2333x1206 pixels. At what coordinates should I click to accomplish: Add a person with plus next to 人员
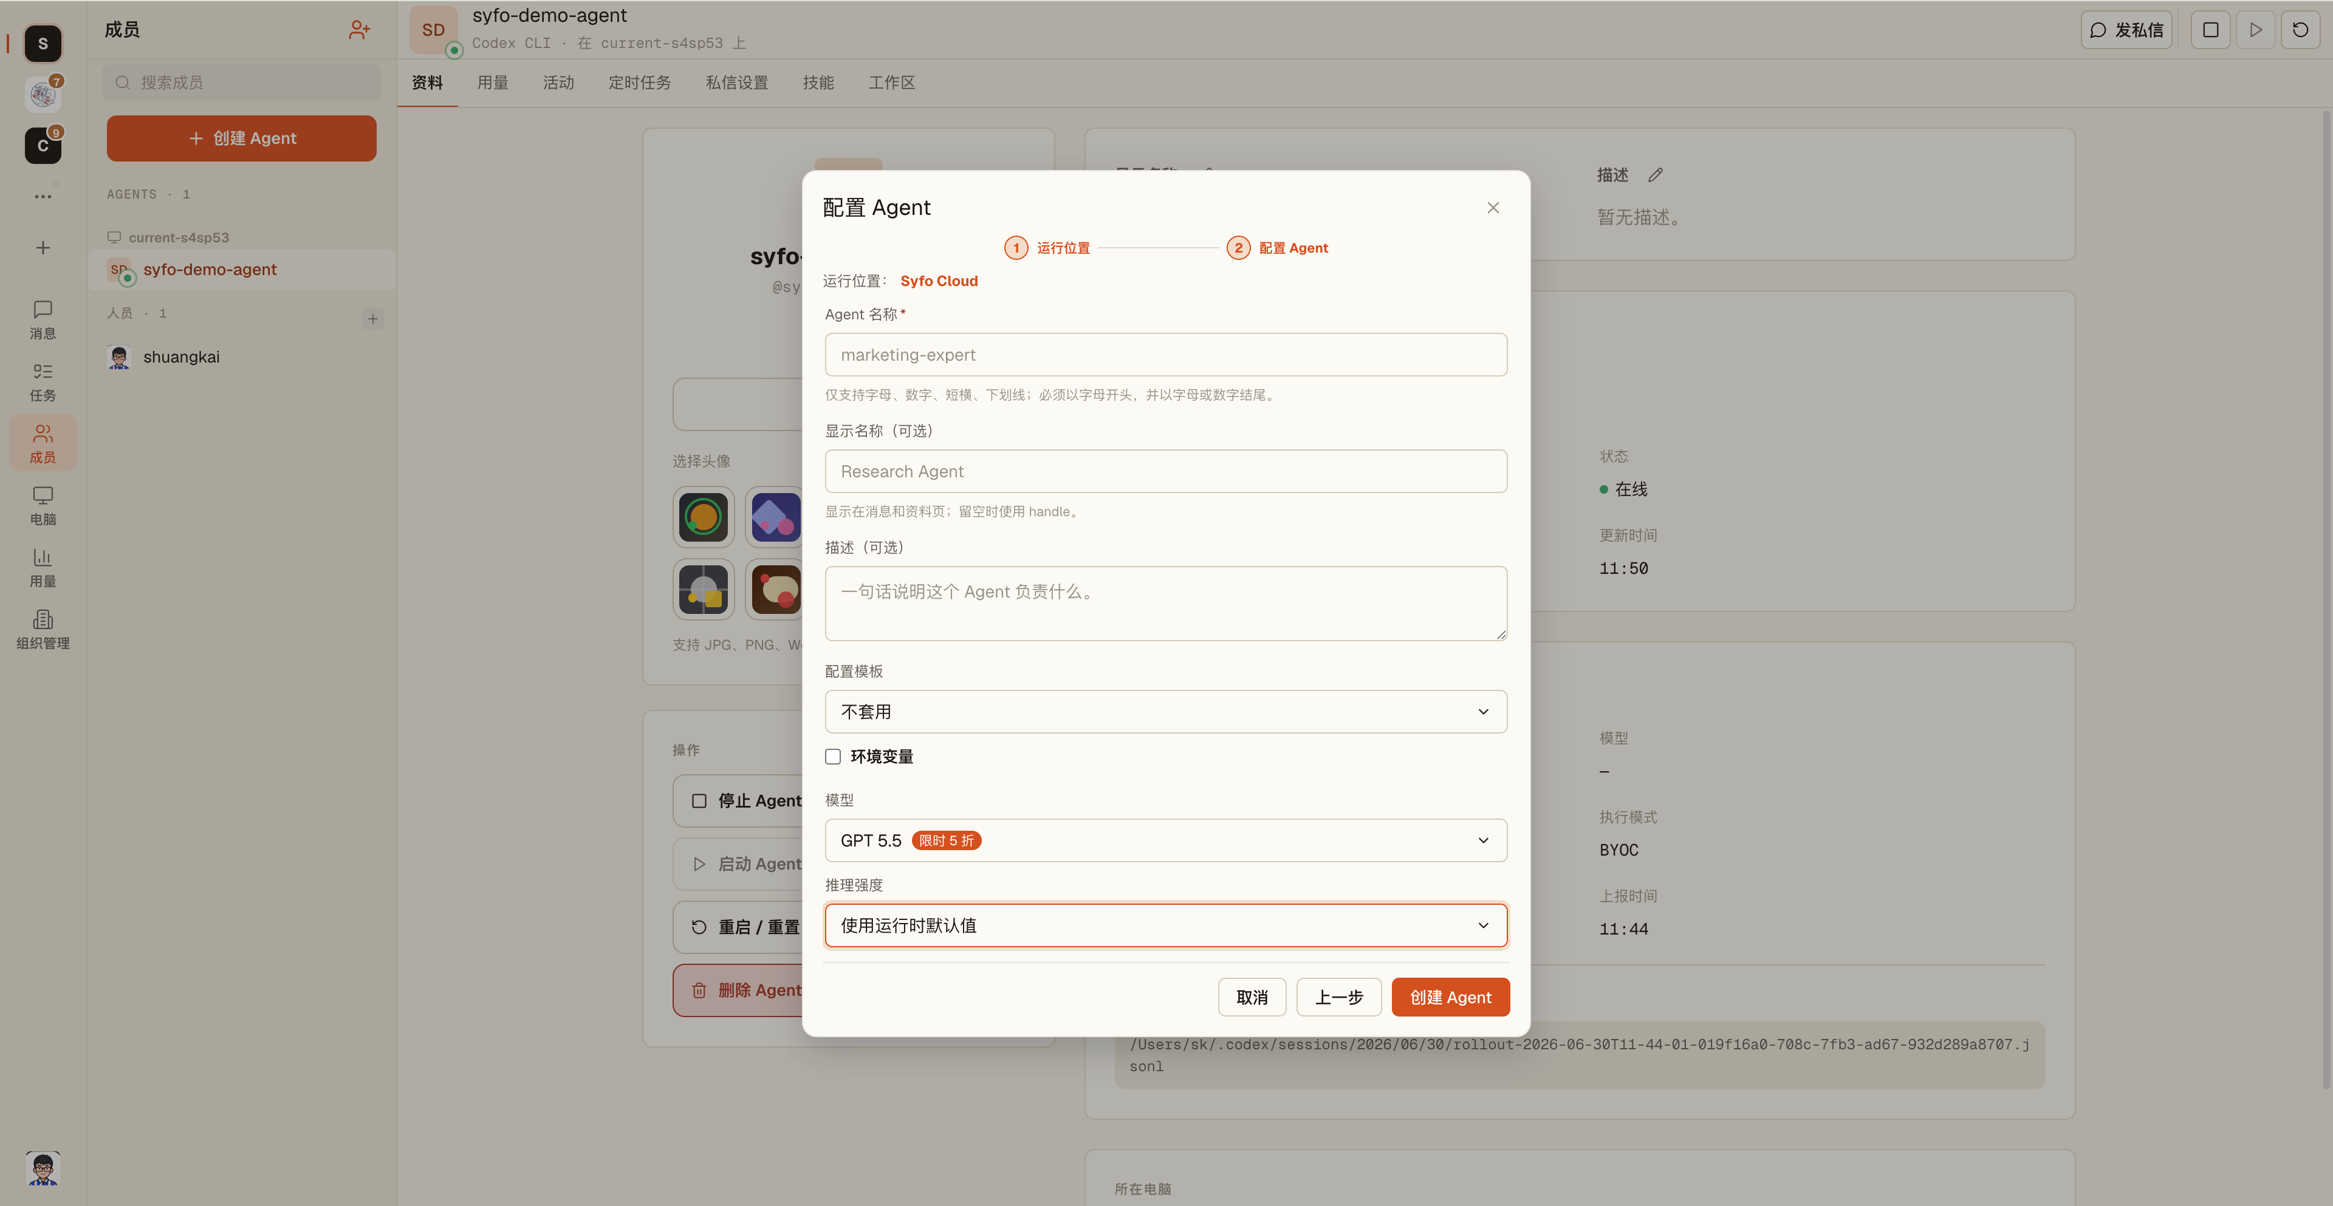372,319
